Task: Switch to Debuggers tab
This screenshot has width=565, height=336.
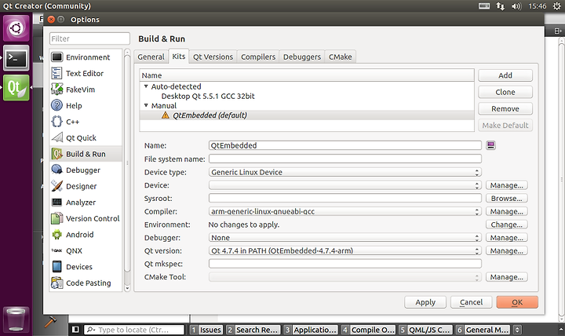Action: 302,57
